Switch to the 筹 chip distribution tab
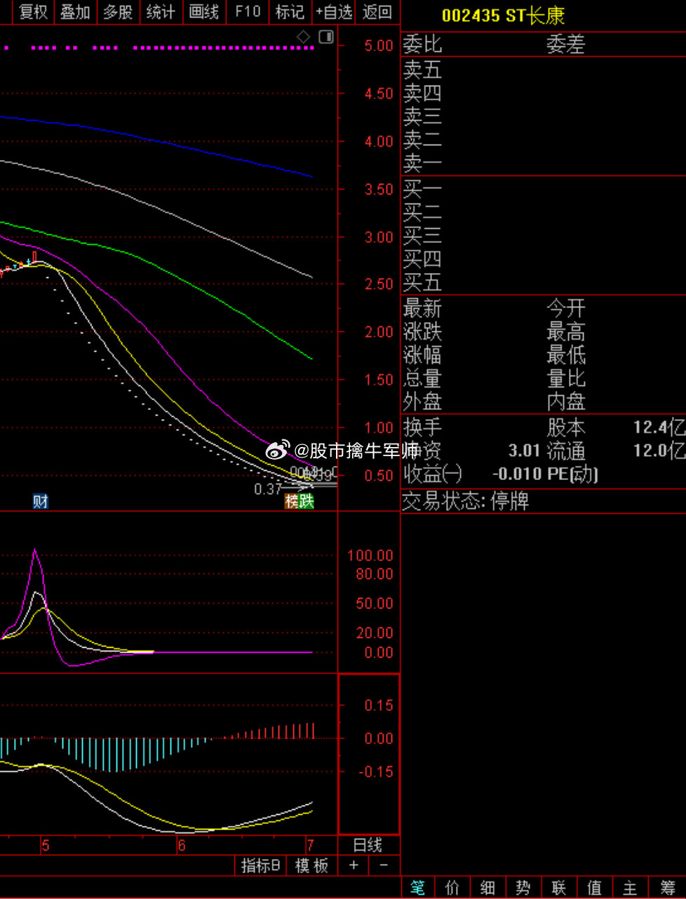 coord(668,888)
